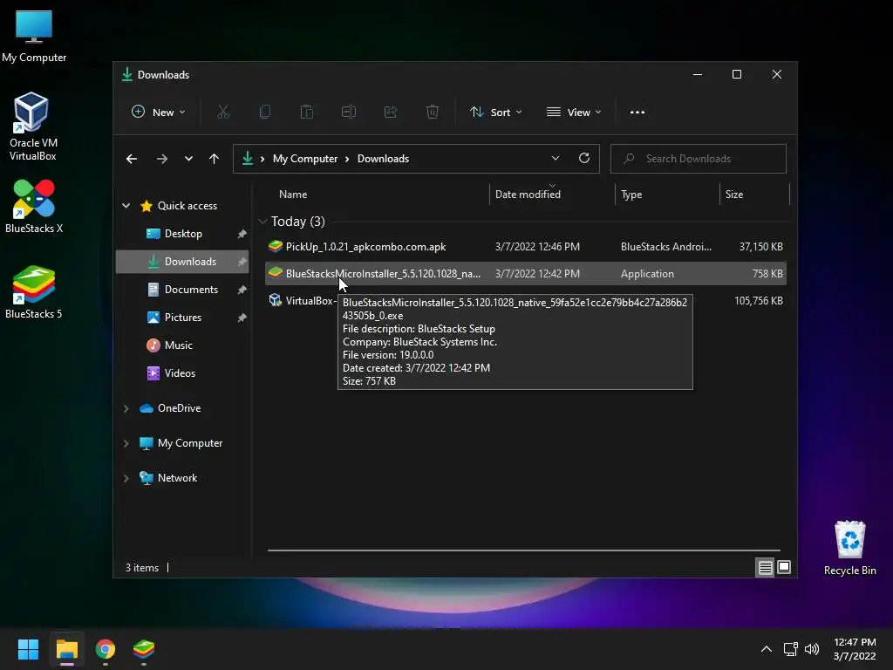The height and width of the screenshot is (670, 893).
Task: Open Pictures in Quick access
Action: 183,318
